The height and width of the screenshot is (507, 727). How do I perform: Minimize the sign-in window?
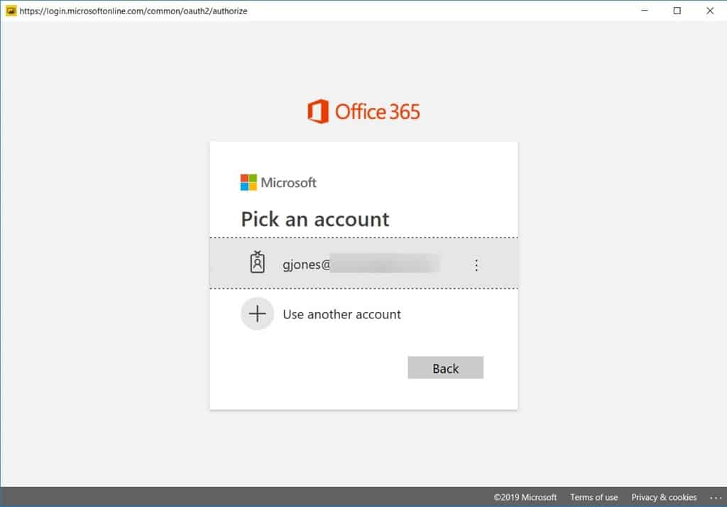pos(645,10)
